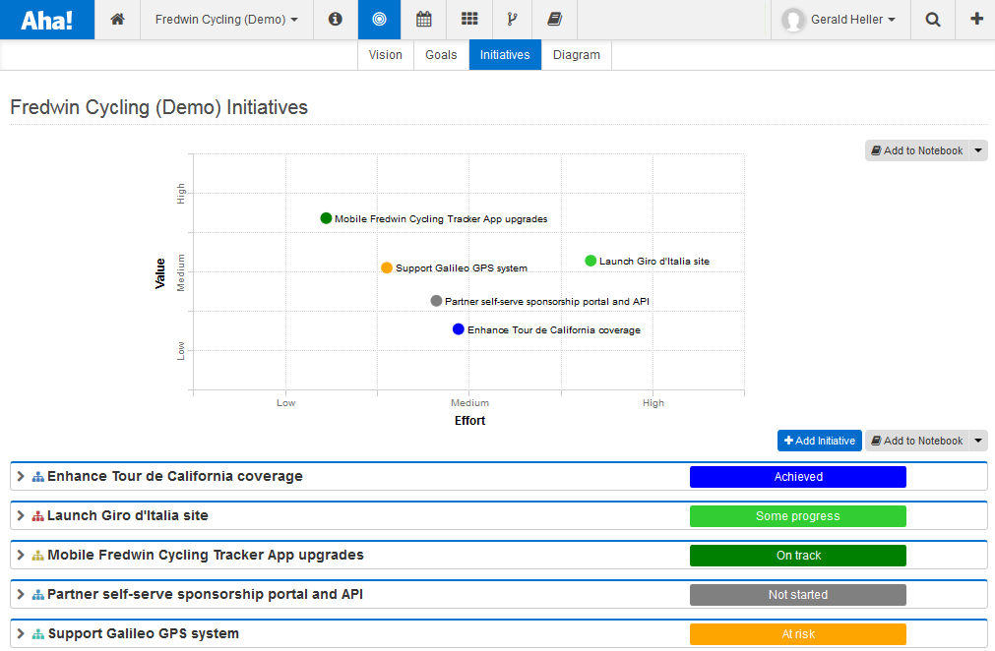Click the Aha! logo
This screenshot has width=995, height=651.
point(47,20)
